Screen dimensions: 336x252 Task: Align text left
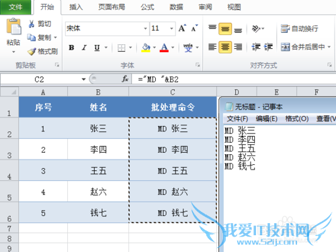(212, 47)
